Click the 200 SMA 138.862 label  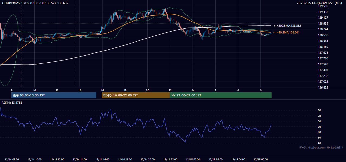pos(287,26)
